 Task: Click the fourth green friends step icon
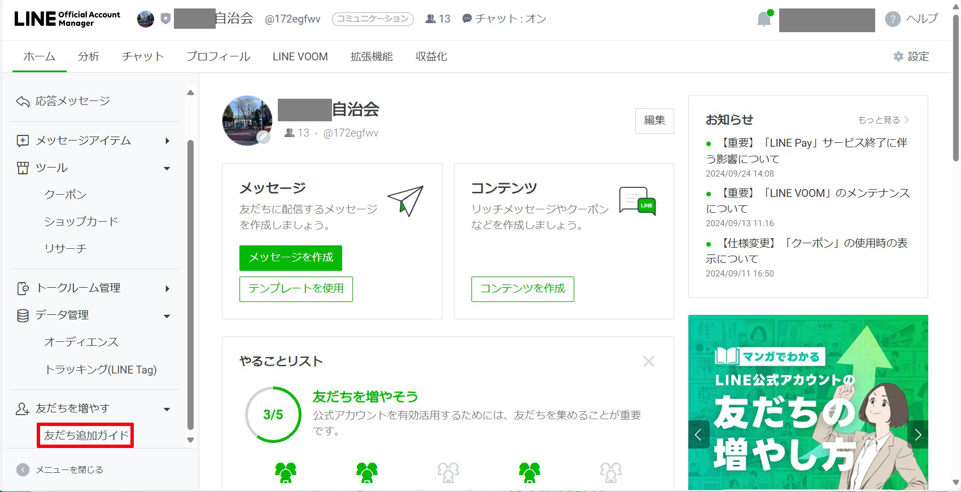[x=530, y=472]
